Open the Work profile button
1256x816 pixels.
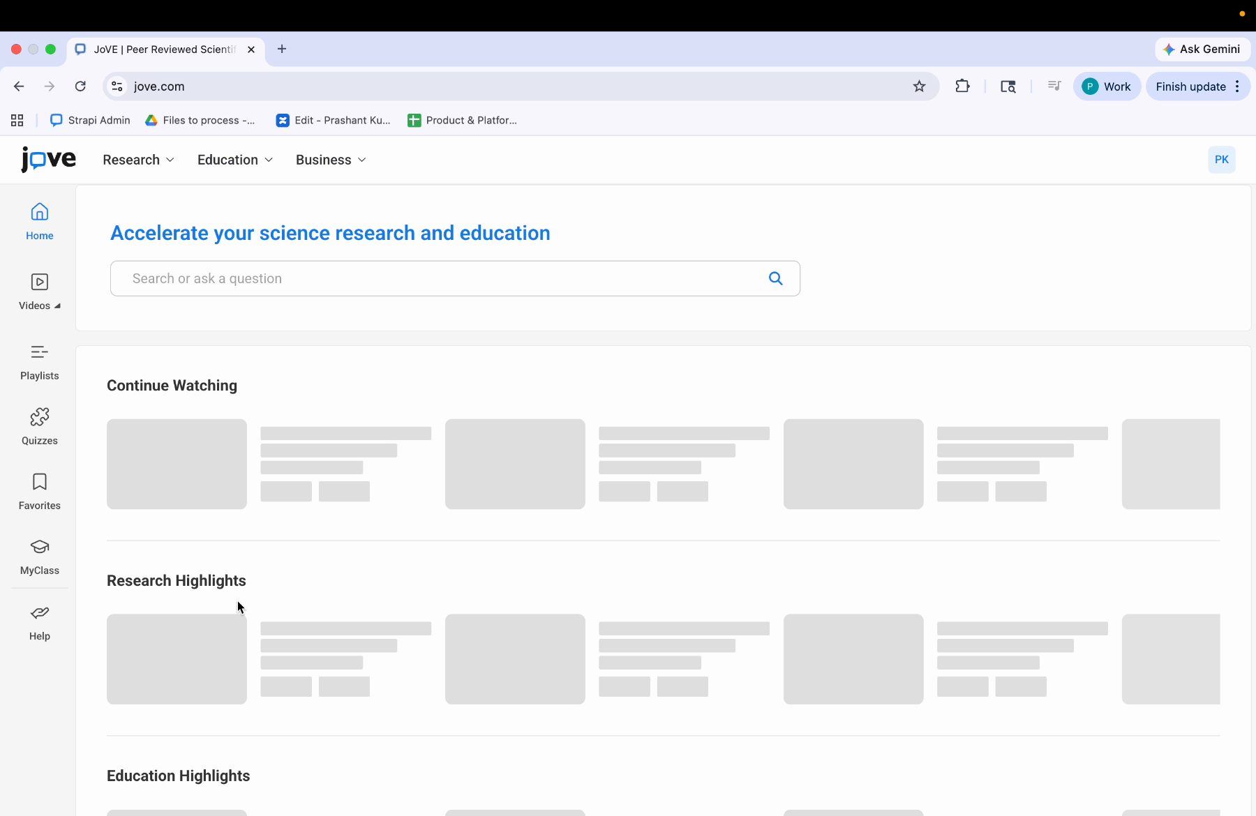click(x=1107, y=86)
